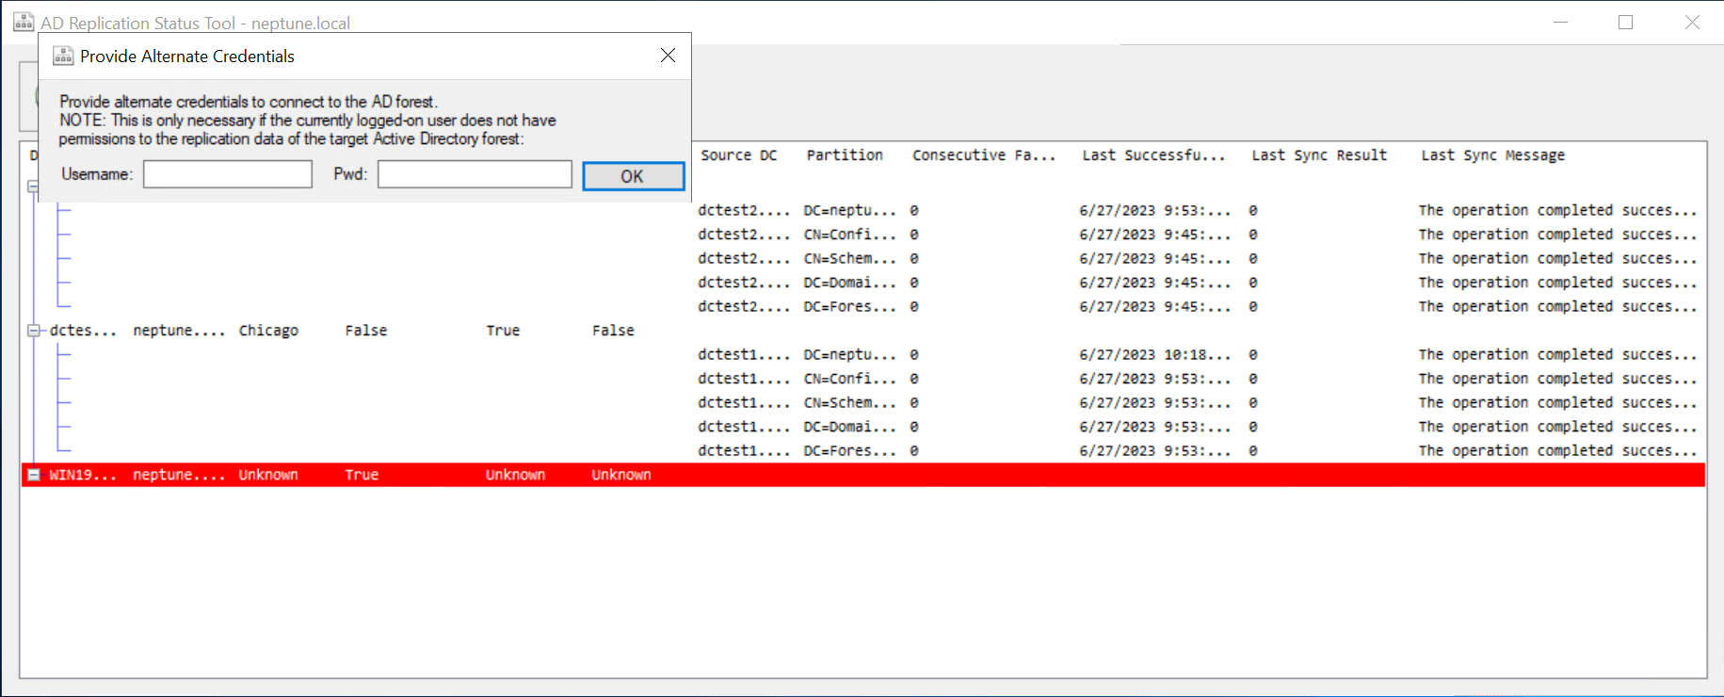This screenshot has width=1724, height=697.
Task: Maximize the AD Replication Status Tool window
Action: [1625, 22]
